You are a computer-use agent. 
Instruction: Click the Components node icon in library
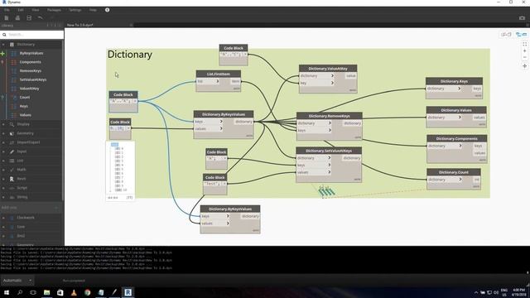[14, 62]
